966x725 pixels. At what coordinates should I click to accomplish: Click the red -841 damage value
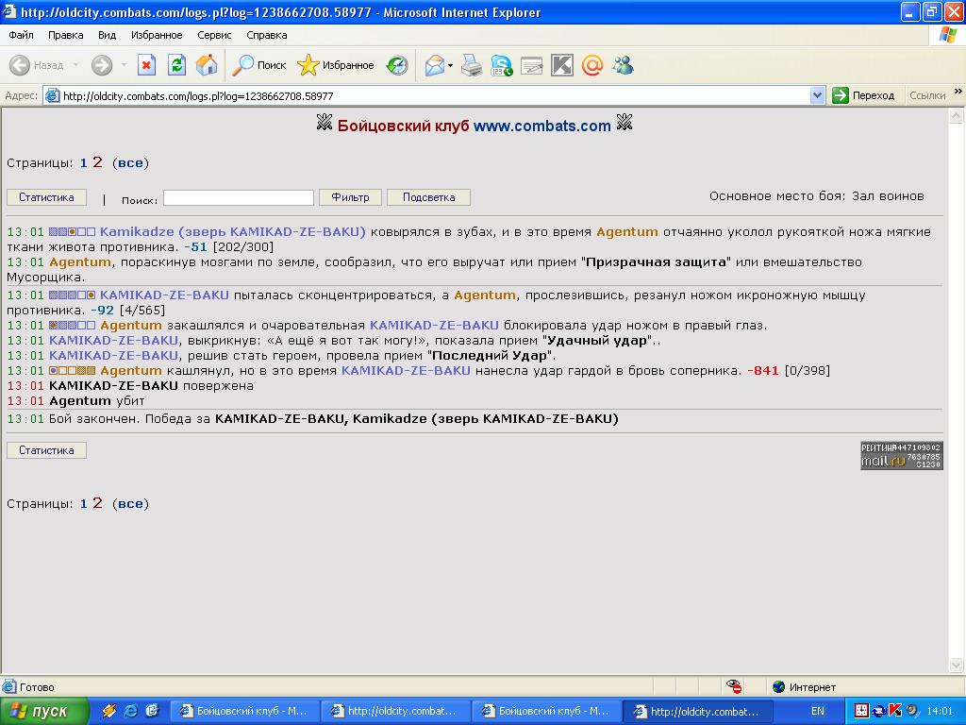pos(762,371)
